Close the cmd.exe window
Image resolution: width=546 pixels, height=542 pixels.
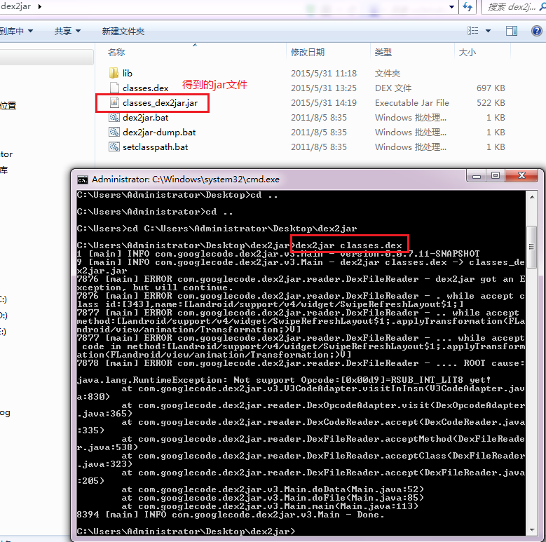[521, 176]
